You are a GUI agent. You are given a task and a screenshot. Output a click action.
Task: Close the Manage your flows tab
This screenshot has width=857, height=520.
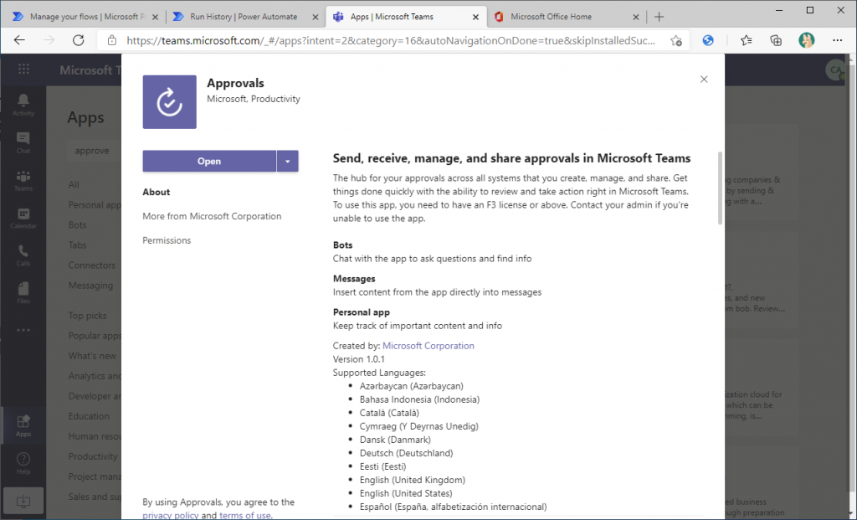155,17
